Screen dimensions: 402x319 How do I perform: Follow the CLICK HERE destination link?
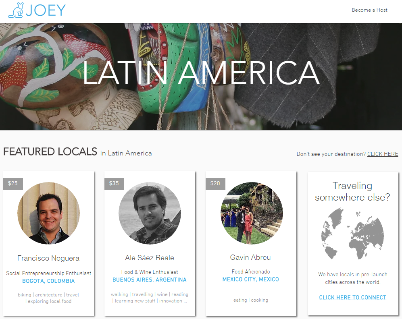pos(382,154)
